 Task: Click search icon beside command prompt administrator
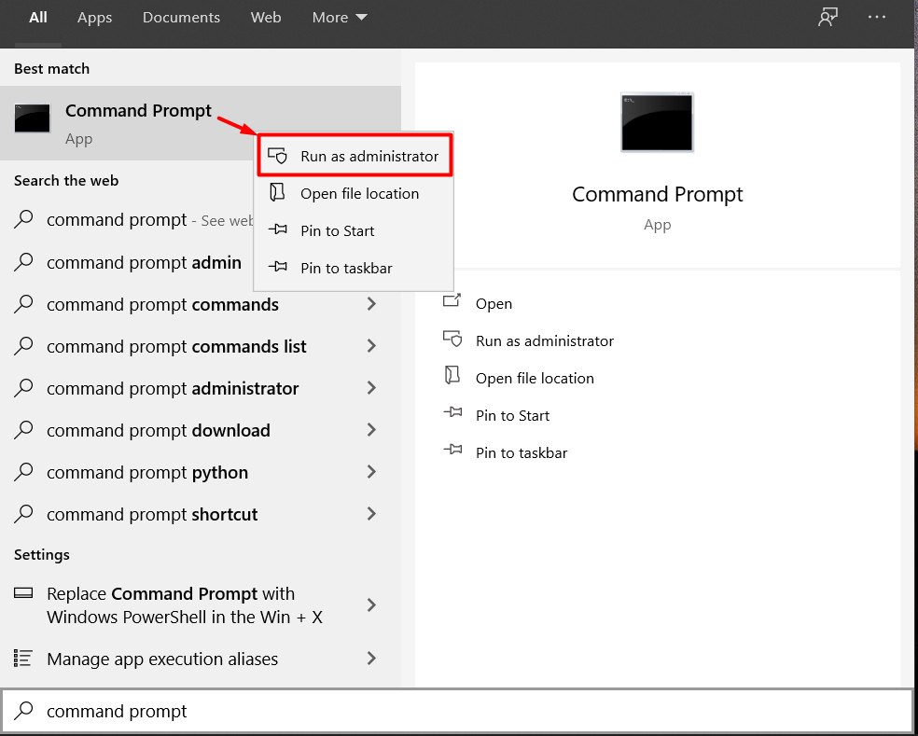(23, 388)
